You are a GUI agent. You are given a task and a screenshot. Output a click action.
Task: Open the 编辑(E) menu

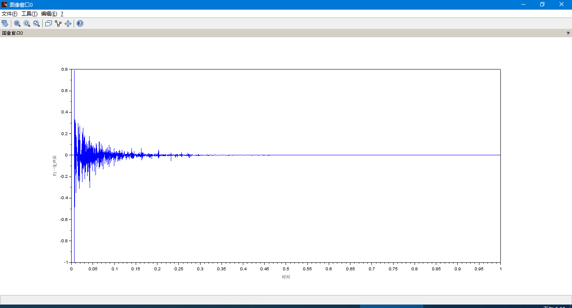(49, 14)
